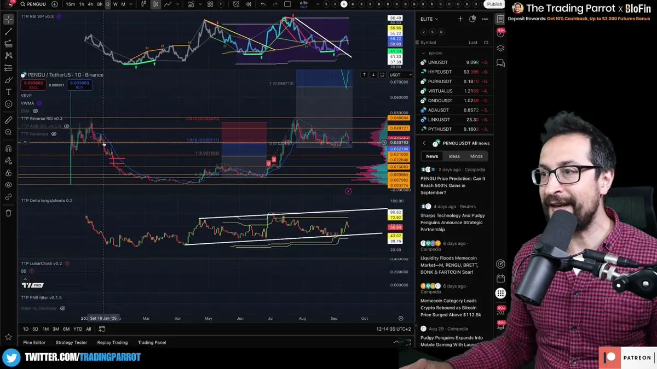Toggle visibility of TTP Nadaraya indicator
The height and width of the screenshot is (369, 657).
(x=54, y=134)
